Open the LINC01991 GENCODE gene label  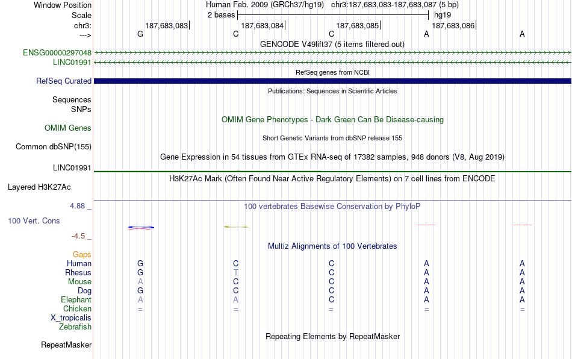click(72, 63)
